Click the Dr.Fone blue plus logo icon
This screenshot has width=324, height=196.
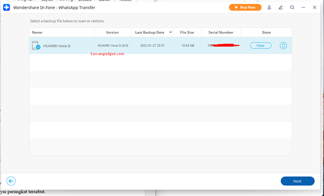coord(6,8)
